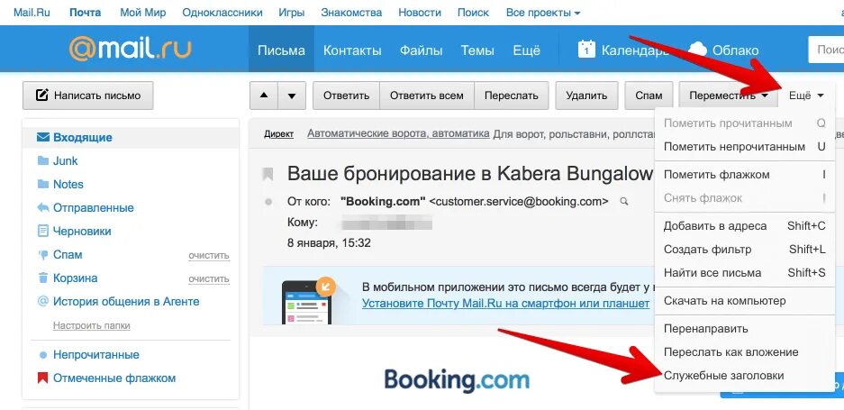
Task: Toggle the unread dot next to От кого
Action: coord(268,202)
